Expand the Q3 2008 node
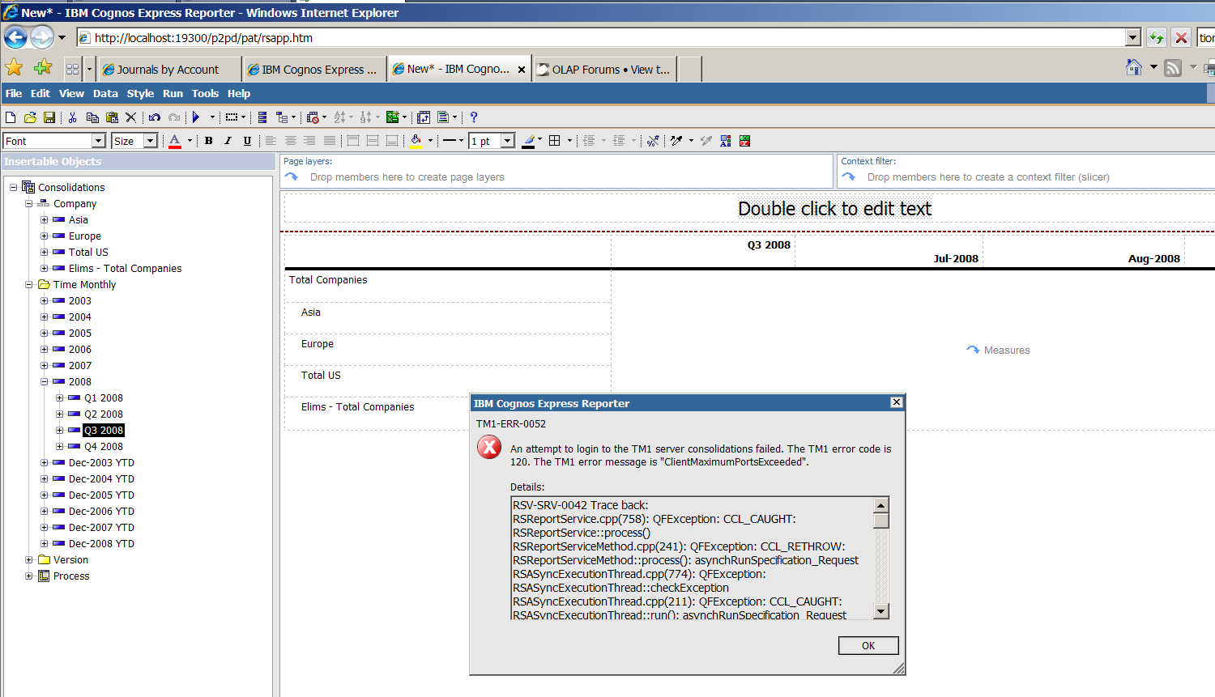 (59, 430)
